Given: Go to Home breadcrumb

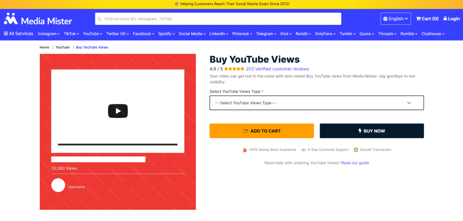Looking at the screenshot, I should (x=45, y=47).
